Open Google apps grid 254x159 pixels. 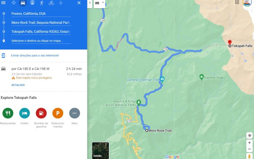click(237, 2)
